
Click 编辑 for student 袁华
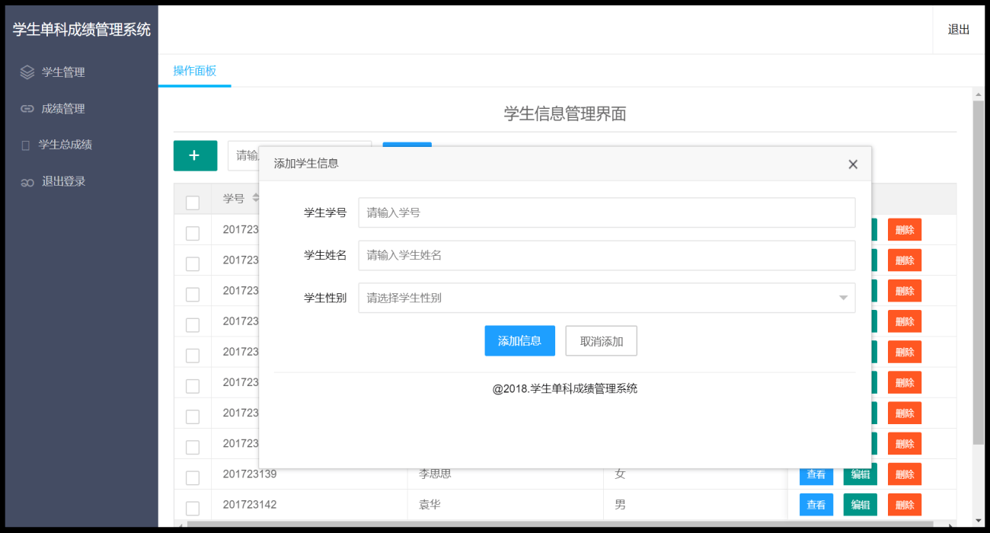point(860,504)
